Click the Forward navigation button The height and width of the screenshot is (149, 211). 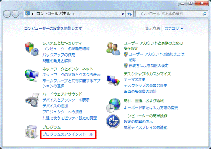point(15,14)
